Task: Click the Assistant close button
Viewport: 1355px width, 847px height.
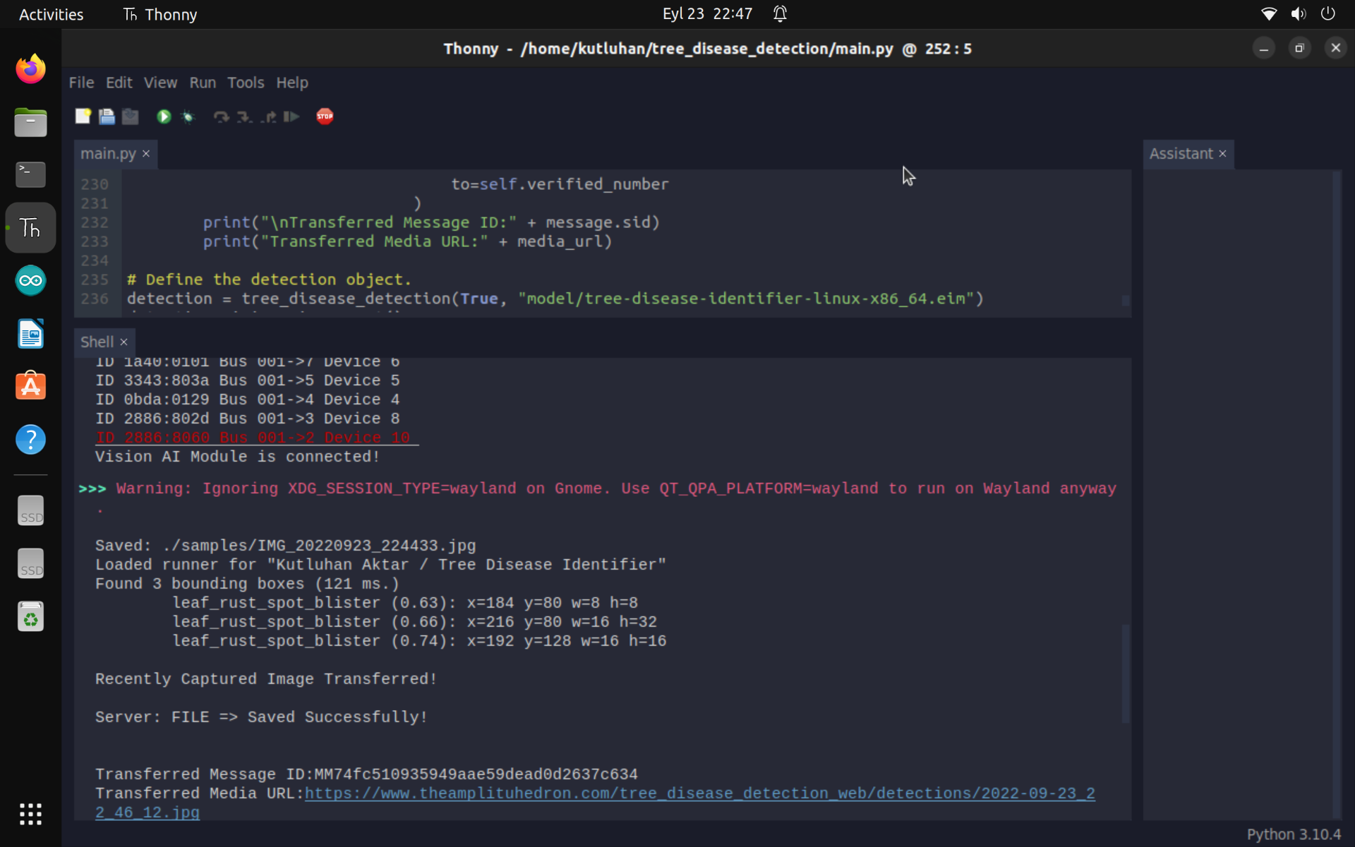Action: [x=1222, y=153]
